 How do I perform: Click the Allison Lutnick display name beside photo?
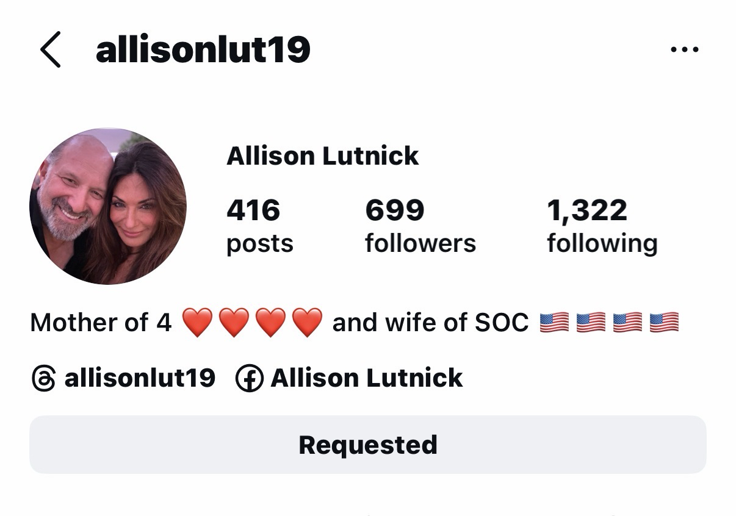322,156
